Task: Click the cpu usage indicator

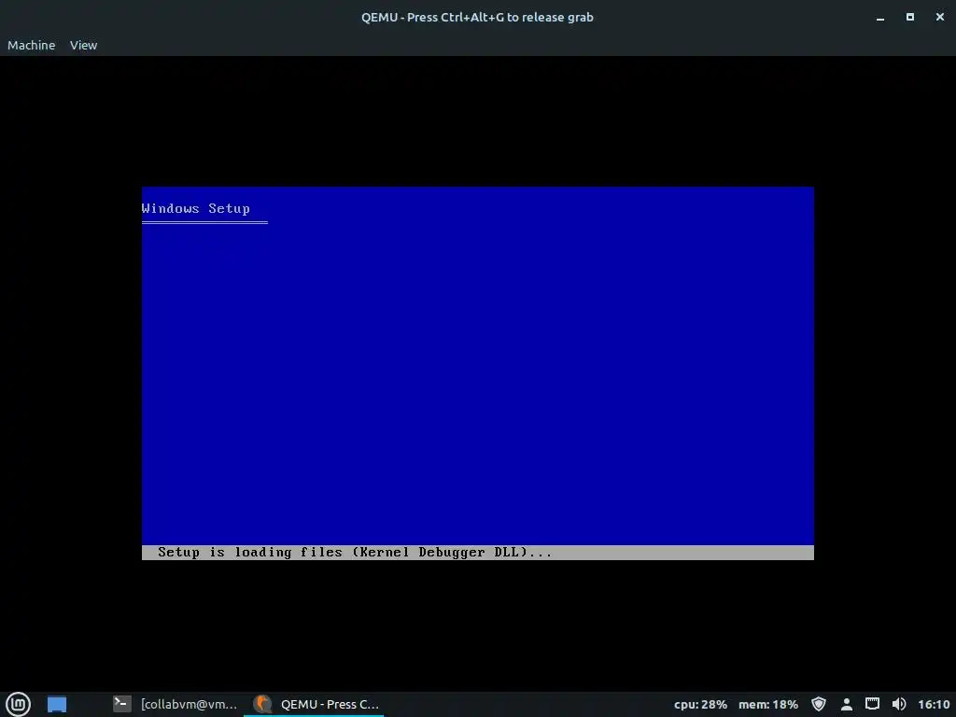Action: pos(700,704)
